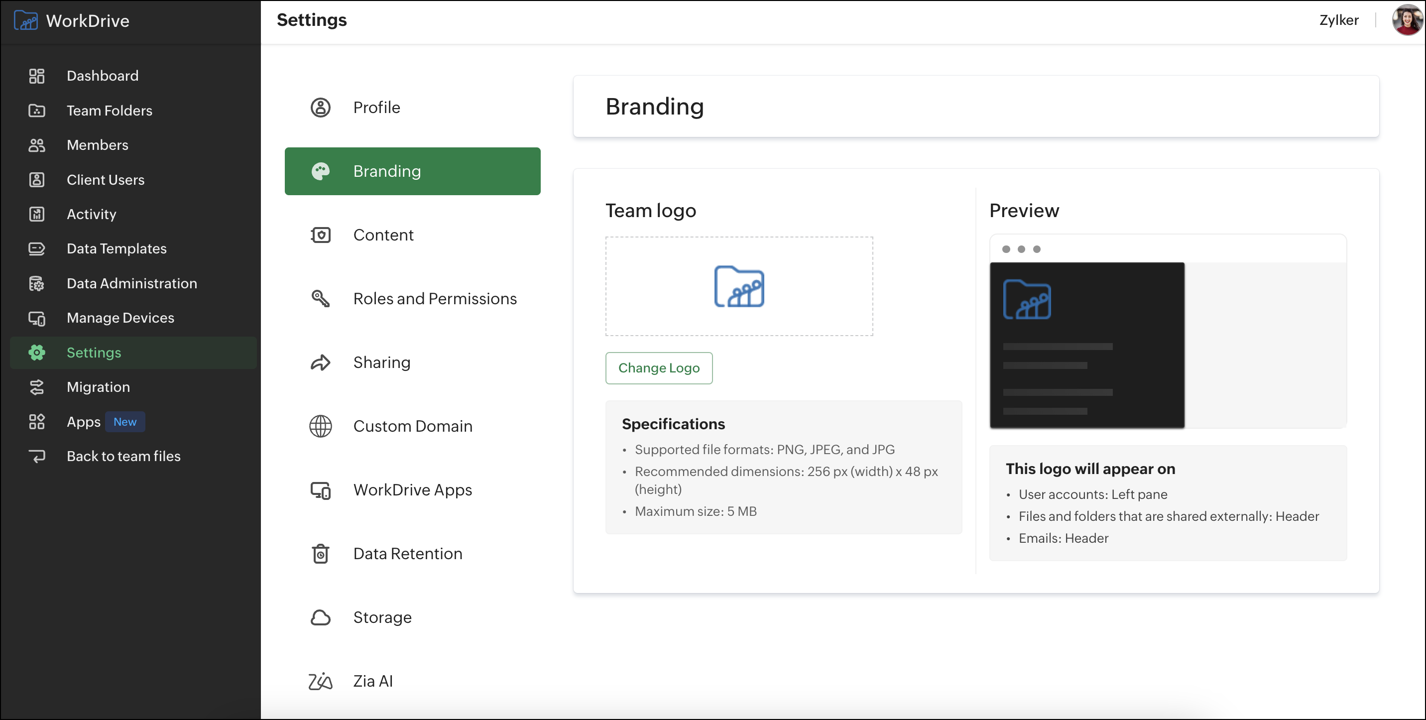Image resolution: width=1426 pixels, height=720 pixels.
Task: Click the "Maximum size: 5 MB" text
Action: tap(695, 511)
